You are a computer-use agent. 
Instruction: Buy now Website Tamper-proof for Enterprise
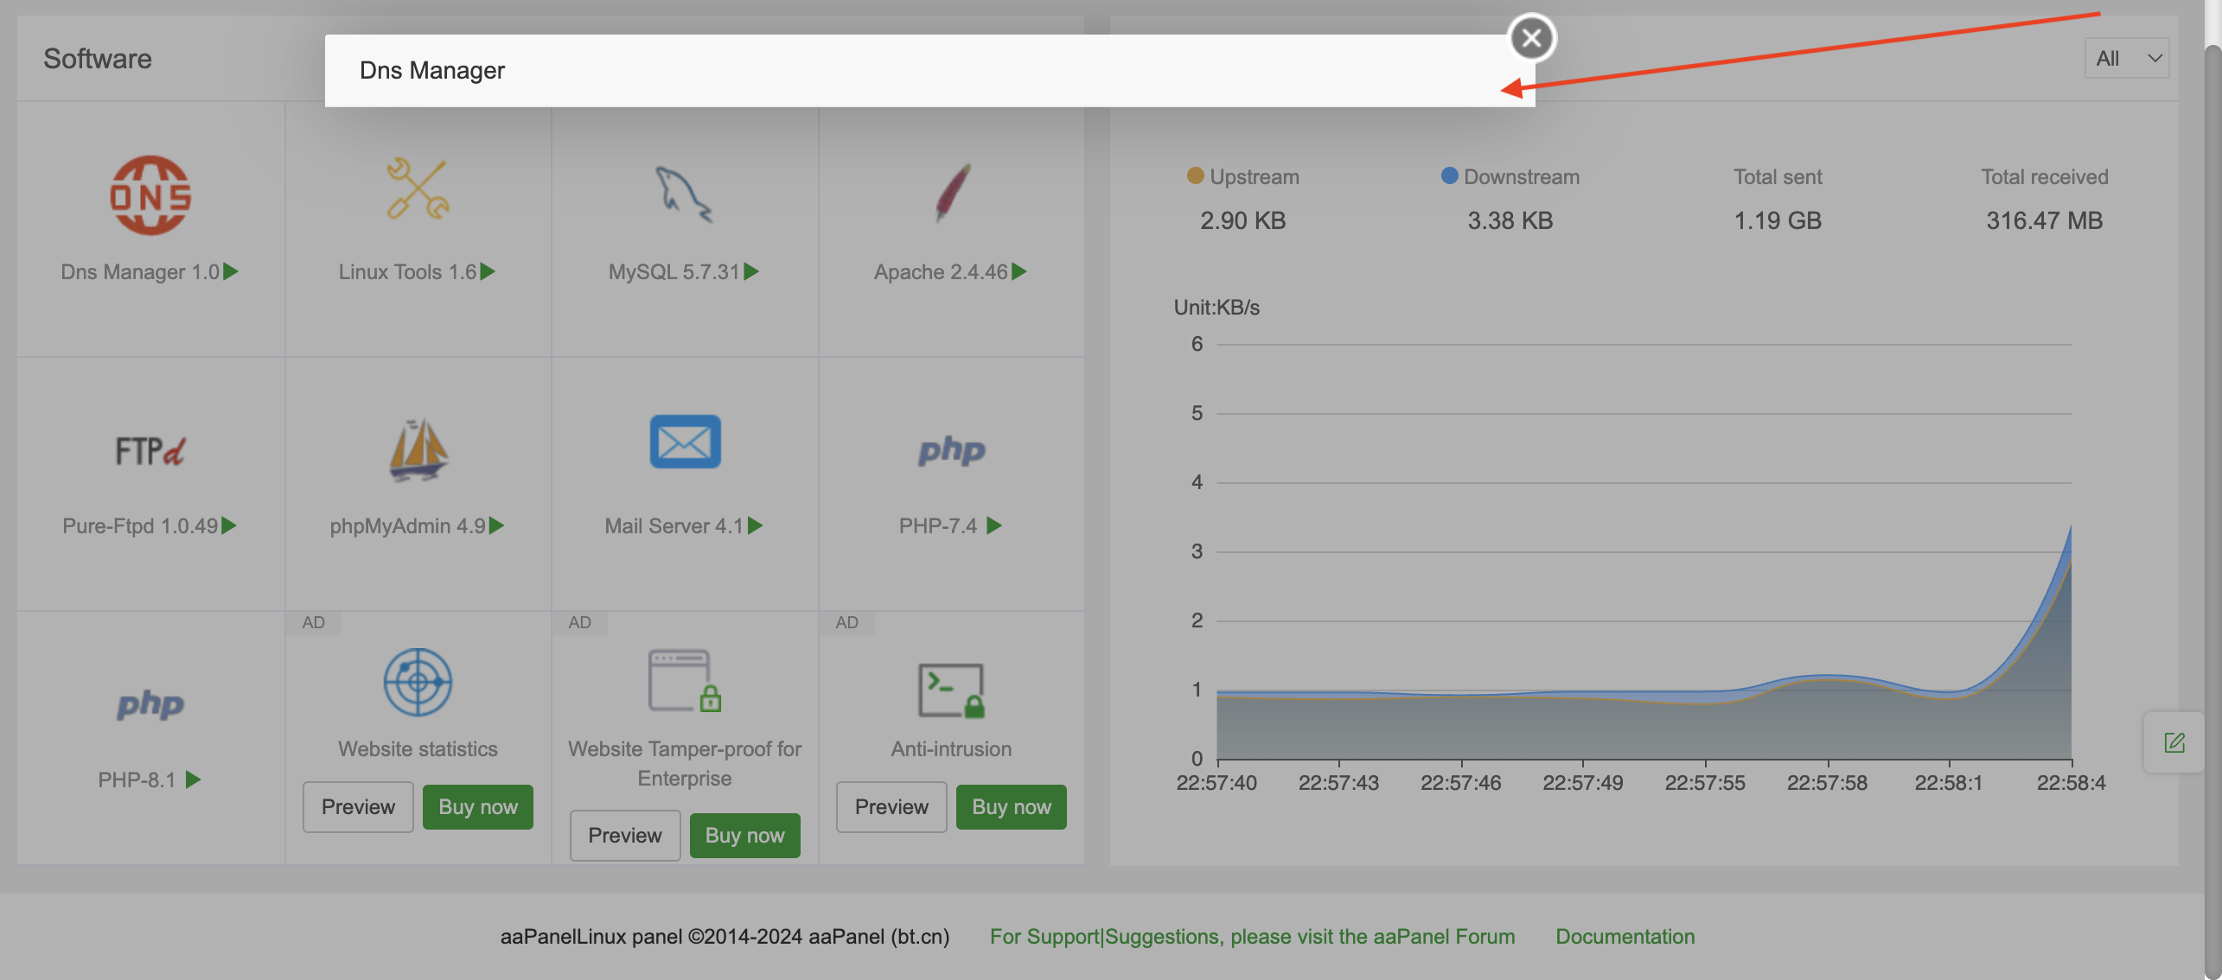744,835
